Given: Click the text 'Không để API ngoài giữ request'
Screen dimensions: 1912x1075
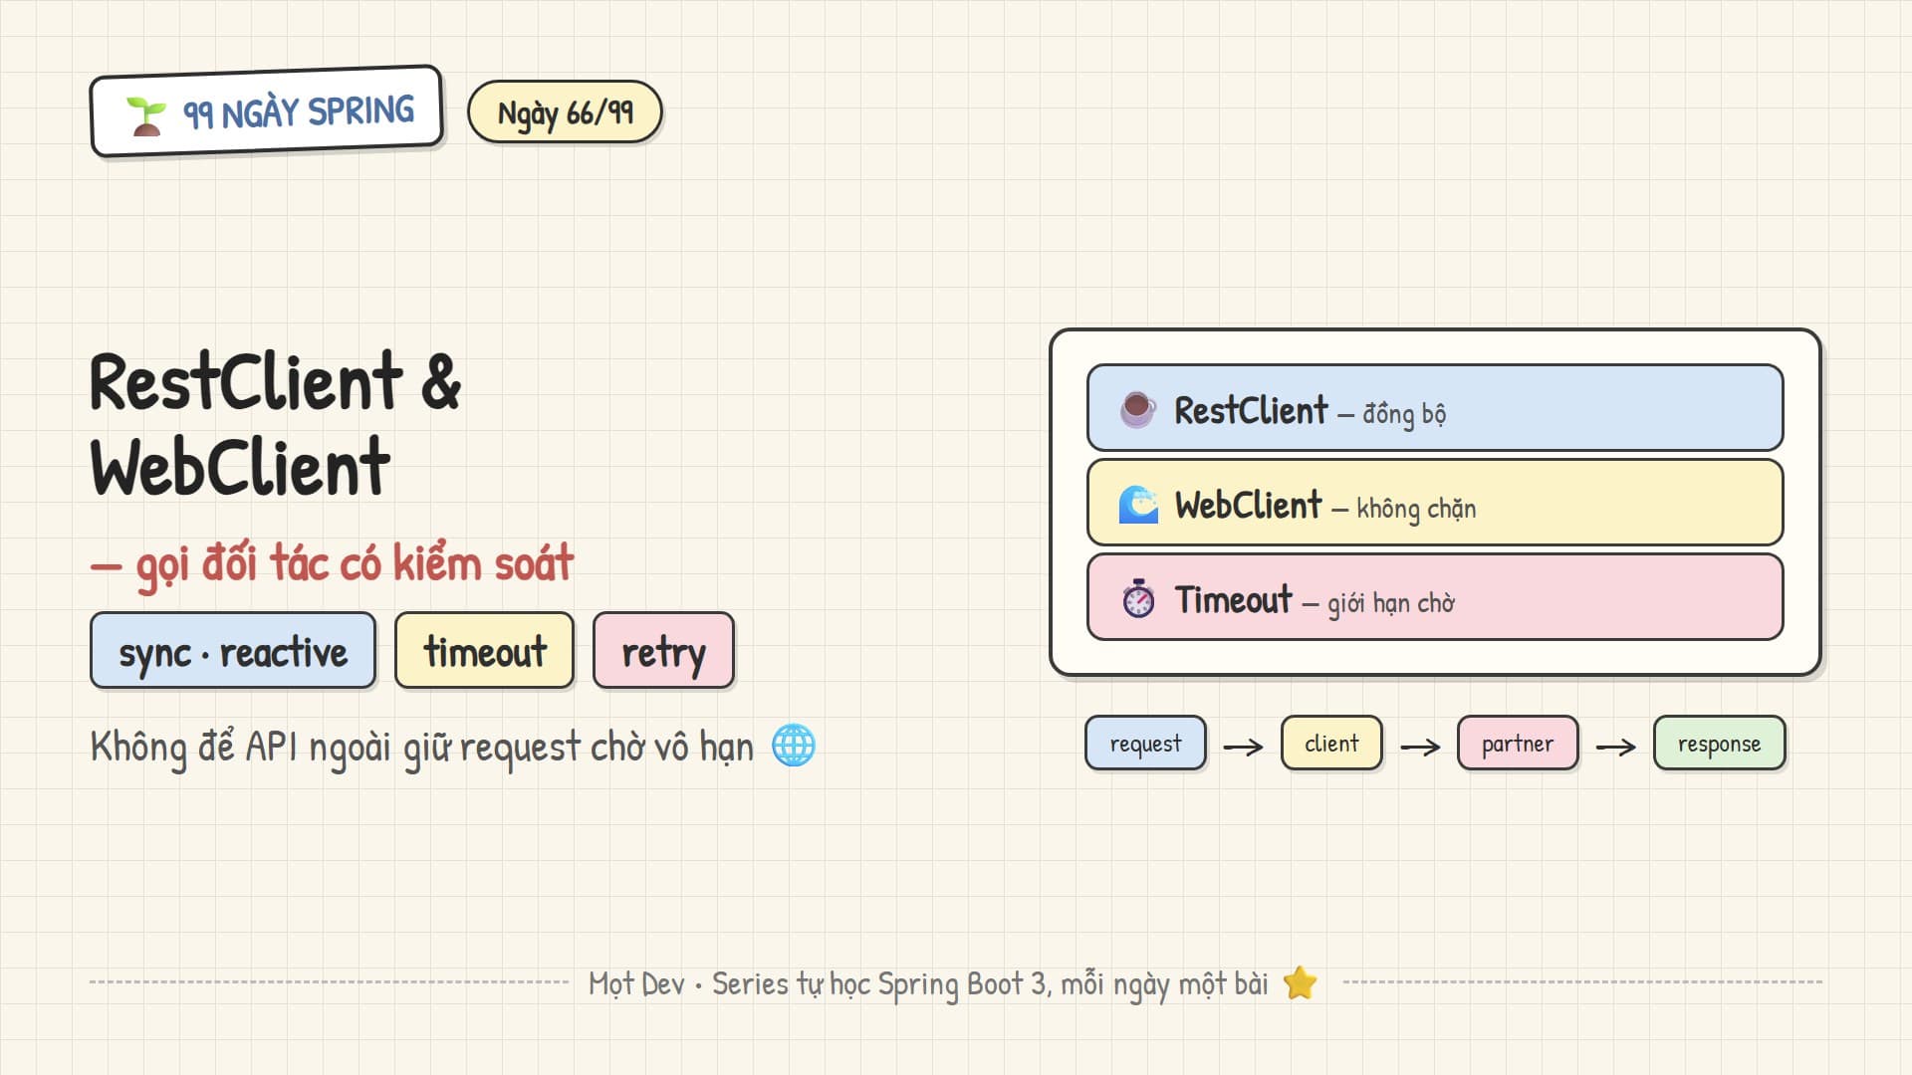Looking at the screenshot, I should 336,747.
